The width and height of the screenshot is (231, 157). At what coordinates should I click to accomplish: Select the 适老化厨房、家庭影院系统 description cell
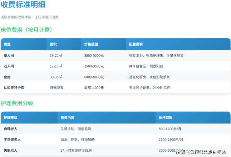(x=149, y=77)
